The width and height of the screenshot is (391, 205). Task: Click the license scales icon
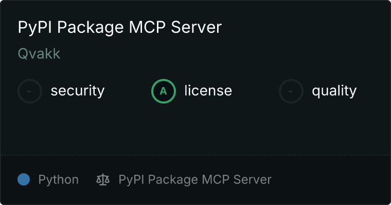tap(103, 179)
